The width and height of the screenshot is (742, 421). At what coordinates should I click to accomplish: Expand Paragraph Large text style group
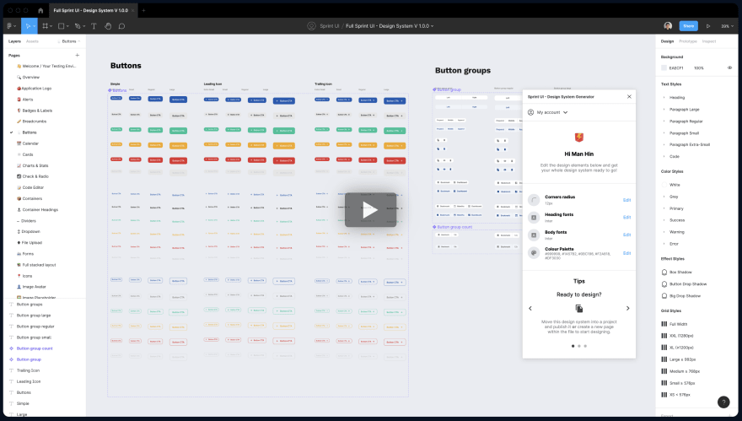[x=664, y=110]
